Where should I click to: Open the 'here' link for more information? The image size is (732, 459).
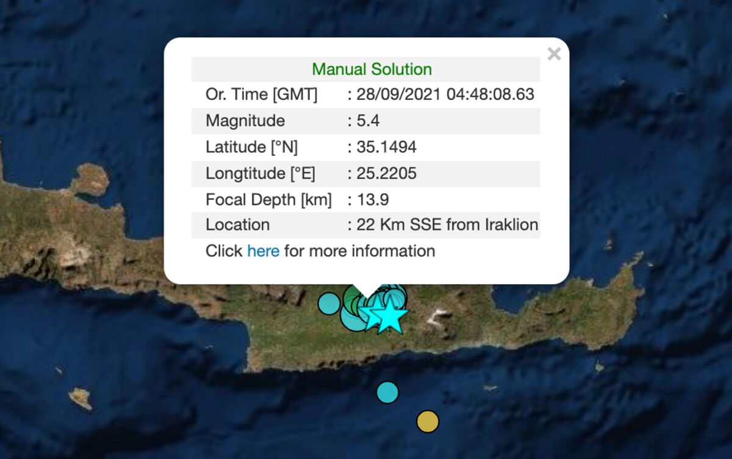(263, 251)
